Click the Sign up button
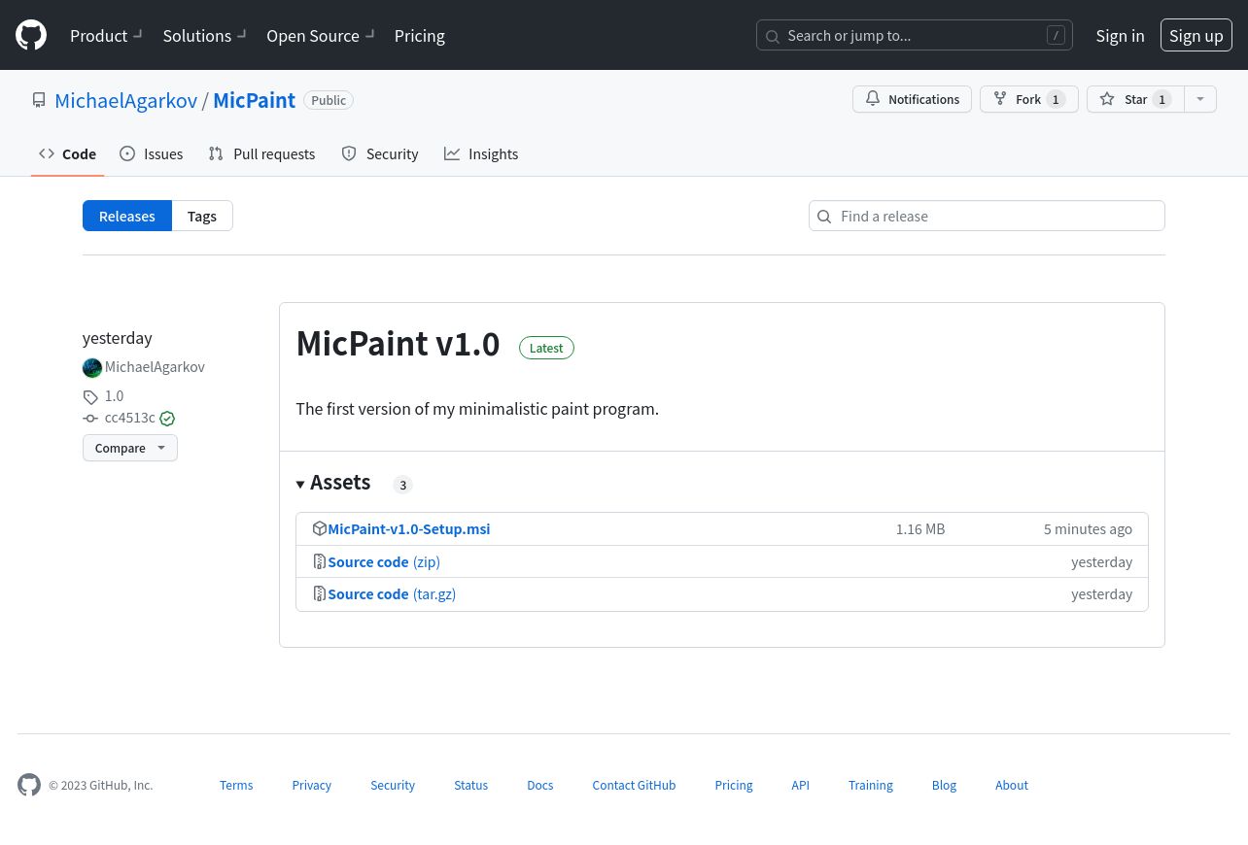 (x=1196, y=35)
